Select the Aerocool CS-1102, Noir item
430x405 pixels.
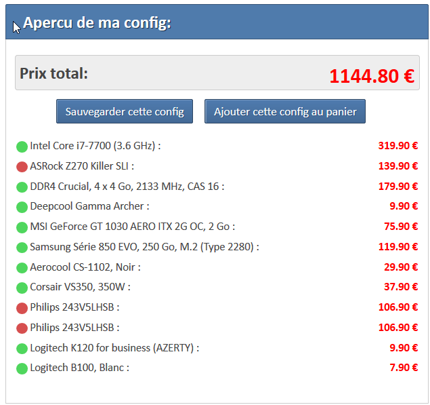[85, 267]
